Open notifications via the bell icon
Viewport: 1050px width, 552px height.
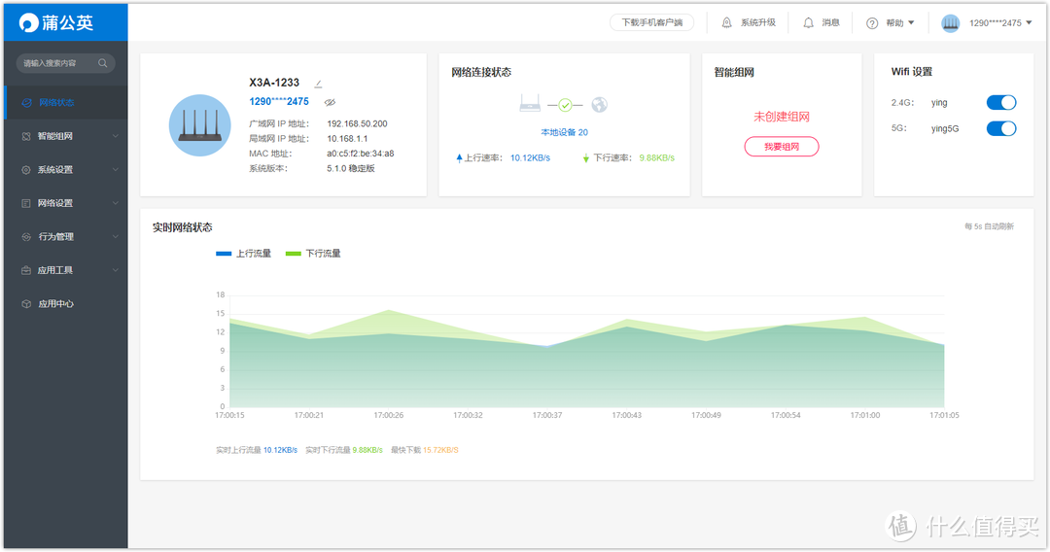(x=808, y=22)
